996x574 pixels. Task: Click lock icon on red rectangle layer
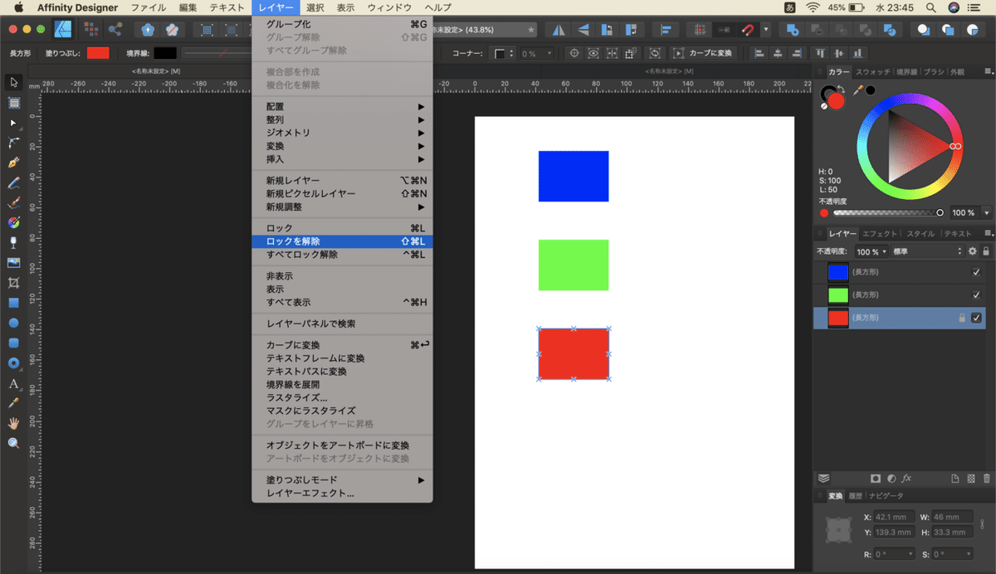pos(962,318)
